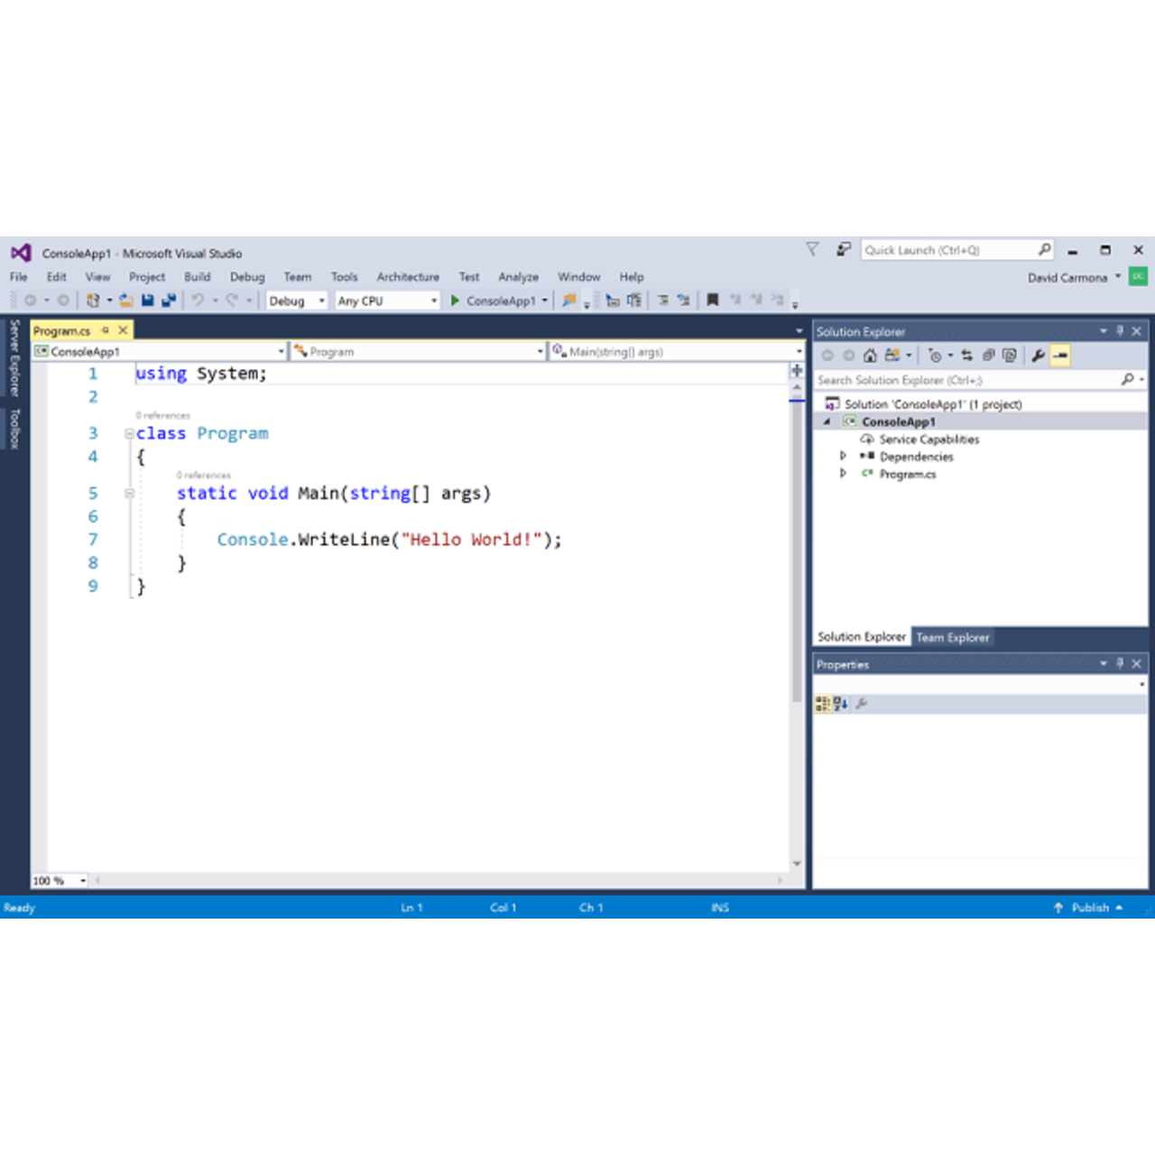Toggle Preview Selected Items in Solution Explorer
1155x1155 pixels.
(1060, 356)
